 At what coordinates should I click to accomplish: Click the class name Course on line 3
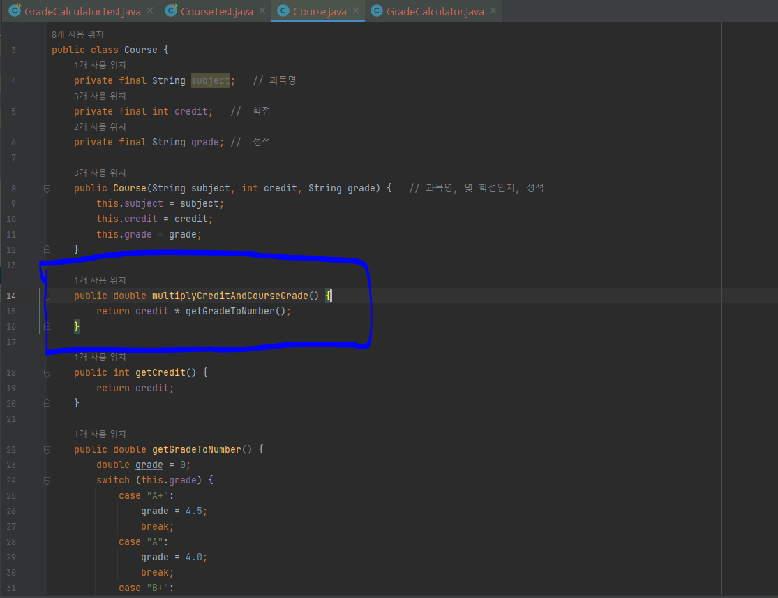[140, 50]
